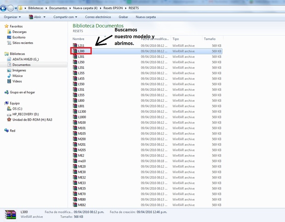
Task: Open the Imágenes library
Action: coord(19,70)
